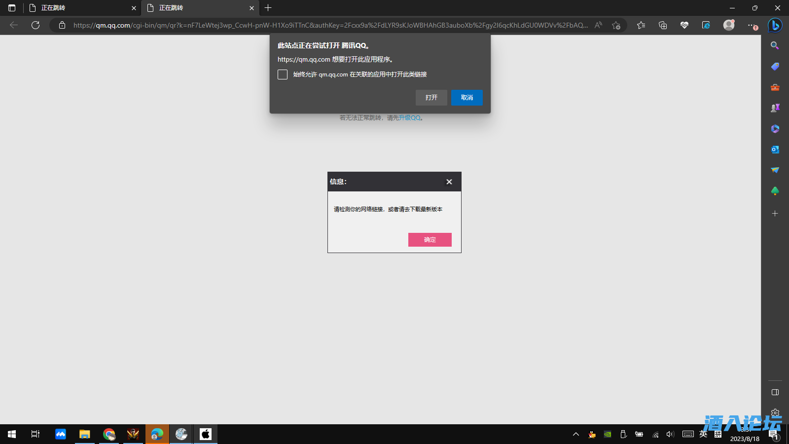The width and height of the screenshot is (789, 444).
Task: Close the first 正在跳转 tab
Action: point(134,8)
